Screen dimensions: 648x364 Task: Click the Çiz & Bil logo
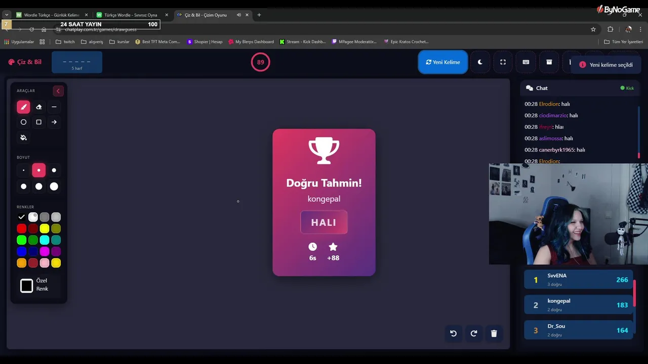point(25,62)
